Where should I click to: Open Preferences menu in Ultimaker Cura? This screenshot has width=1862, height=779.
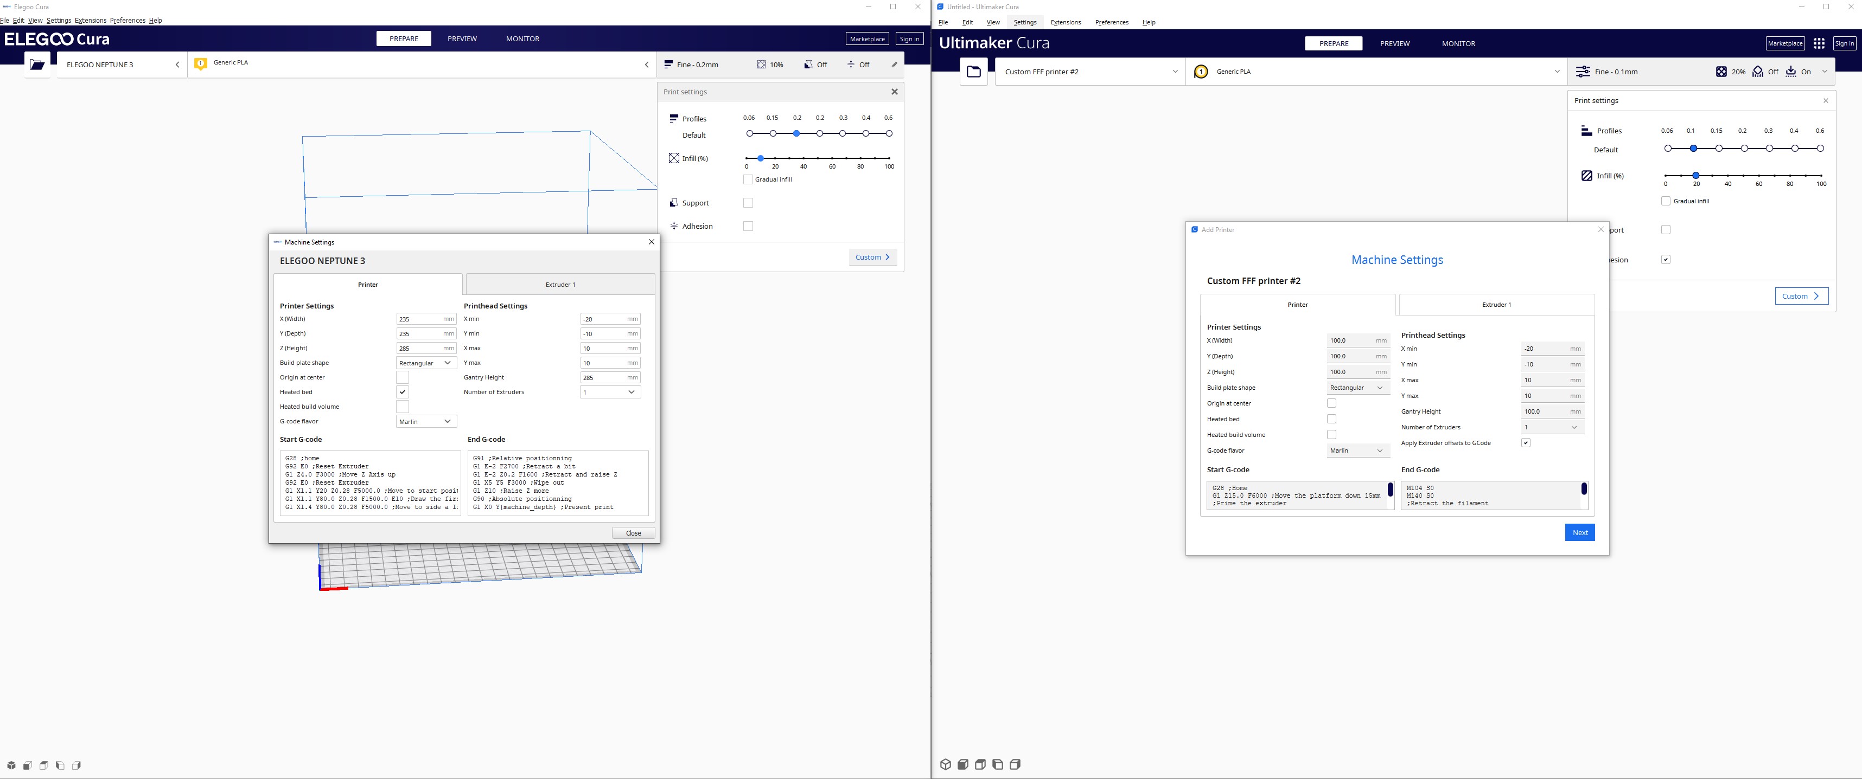[x=1111, y=22]
